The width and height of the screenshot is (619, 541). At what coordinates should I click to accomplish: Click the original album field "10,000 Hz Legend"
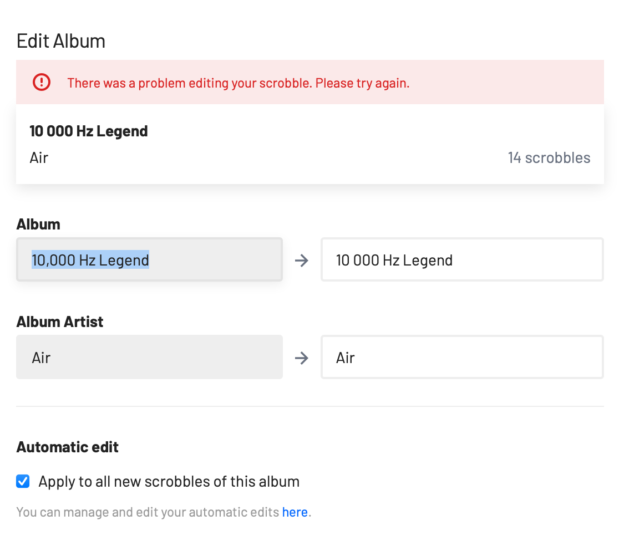[149, 260]
